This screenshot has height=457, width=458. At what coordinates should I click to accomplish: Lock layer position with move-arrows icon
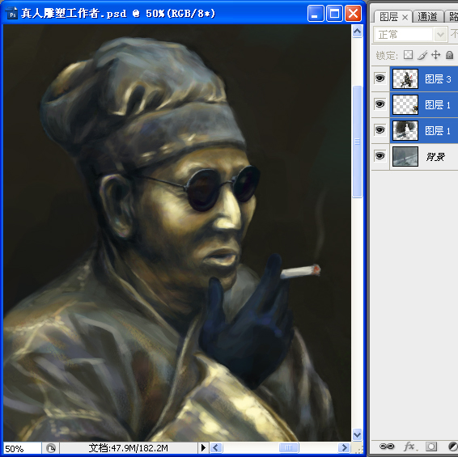click(436, 55)
